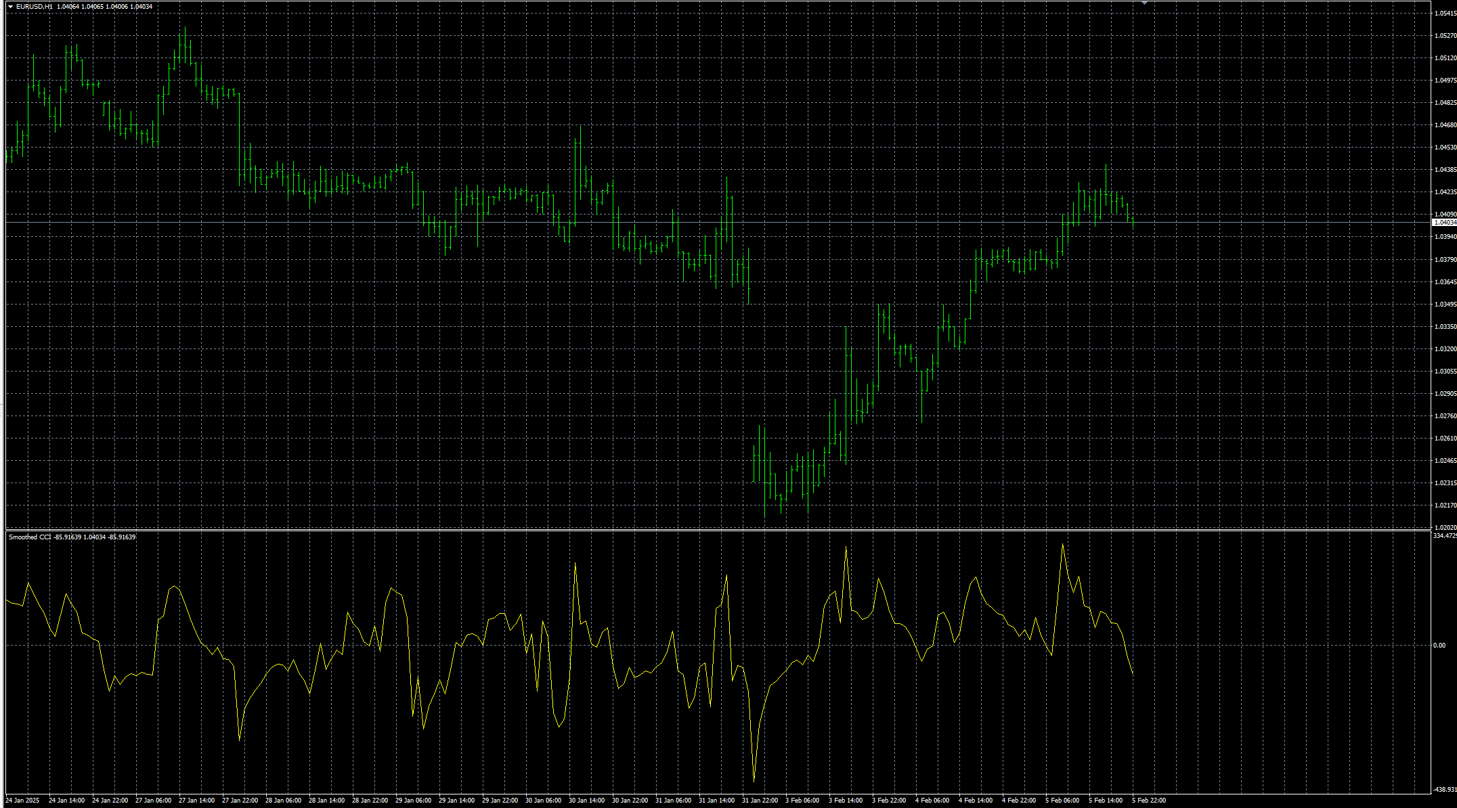Image resolution: width=1457 pixels, height=808 pixels.
Task: Click the 31 Jan 14:00 time label
Action: pos(717,801)
